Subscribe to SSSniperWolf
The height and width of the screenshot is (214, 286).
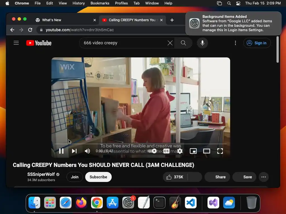pyautogui.click(x=98, y=177)
